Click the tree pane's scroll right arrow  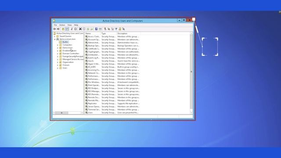click(x=82, y=113)
